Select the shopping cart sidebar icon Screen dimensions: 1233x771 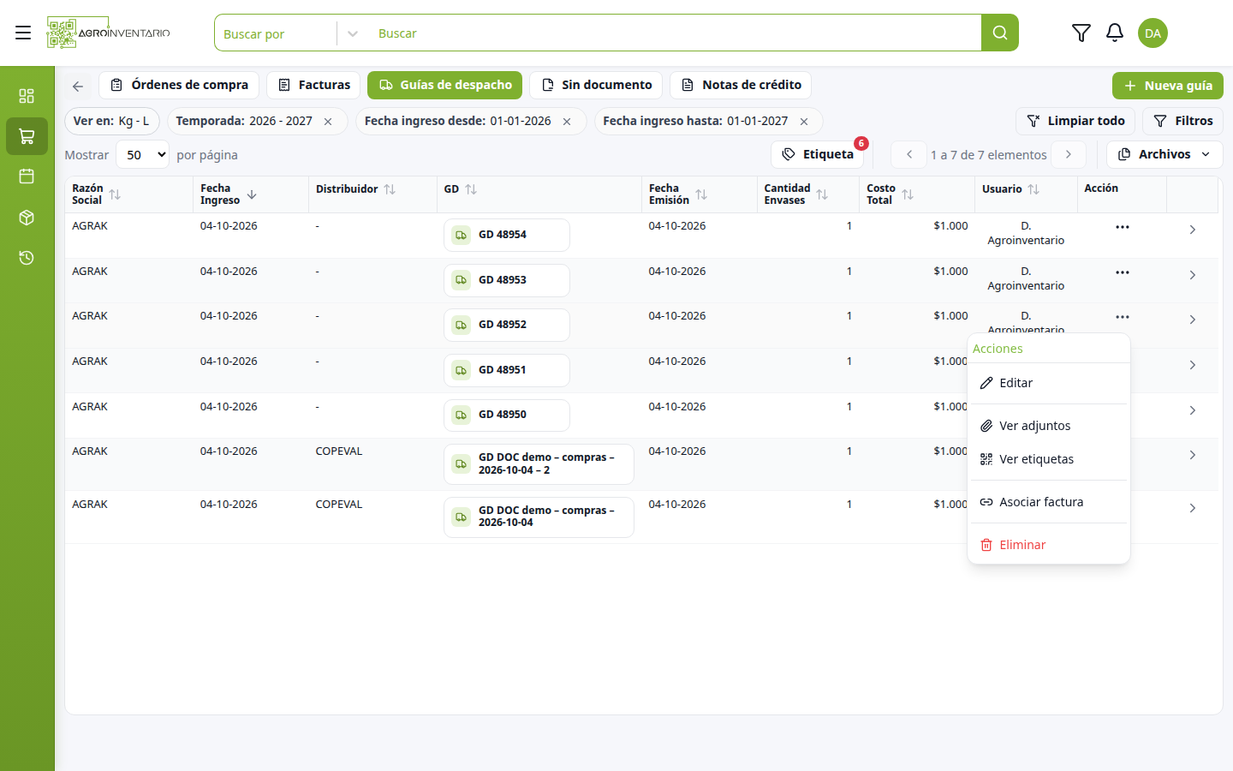click(27, 136)
